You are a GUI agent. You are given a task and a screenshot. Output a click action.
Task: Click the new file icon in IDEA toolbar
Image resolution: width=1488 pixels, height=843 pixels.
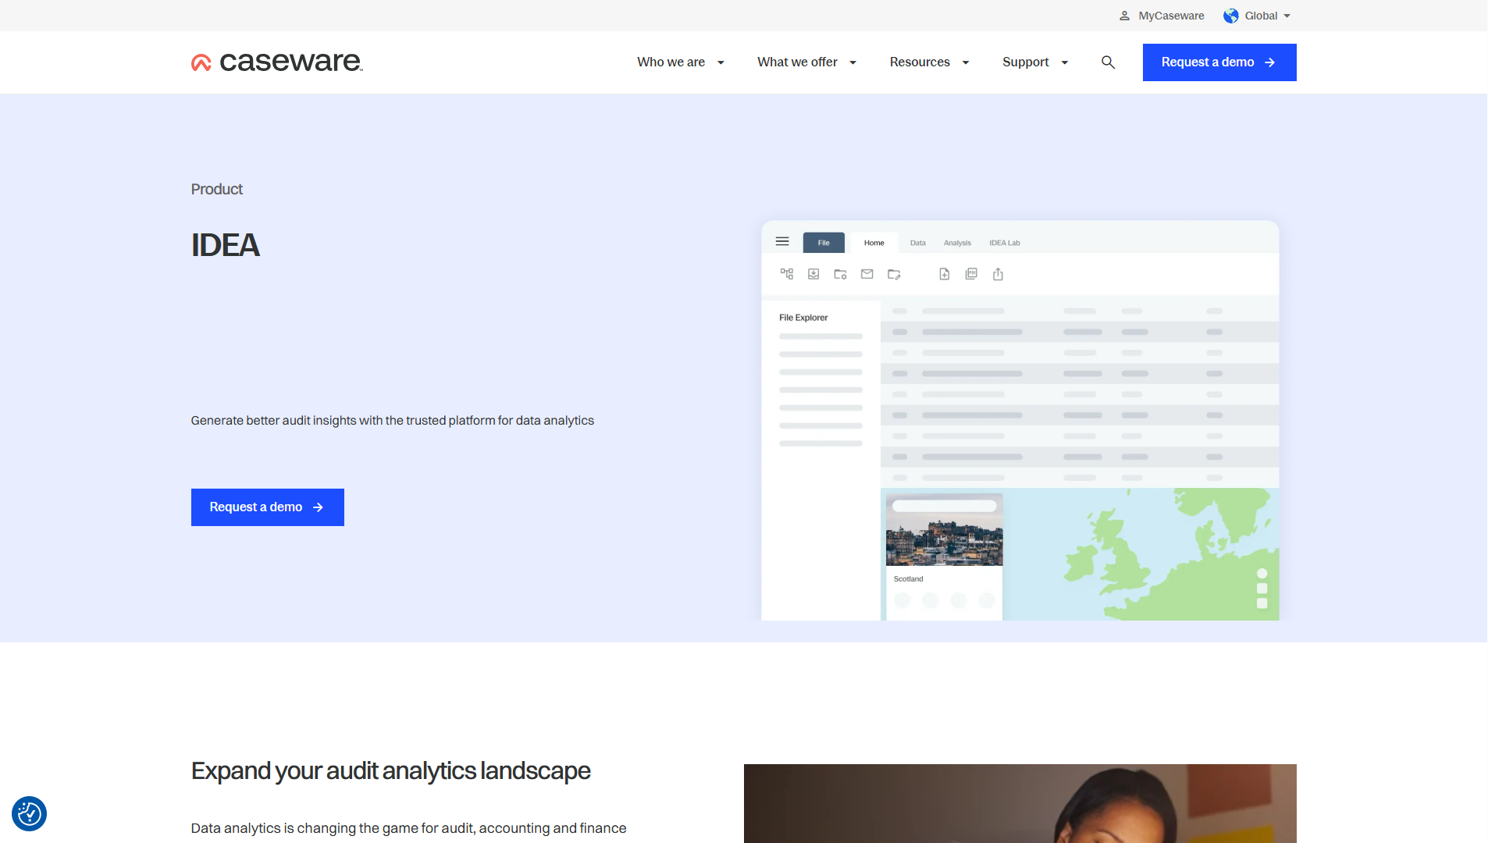[944, 274]
